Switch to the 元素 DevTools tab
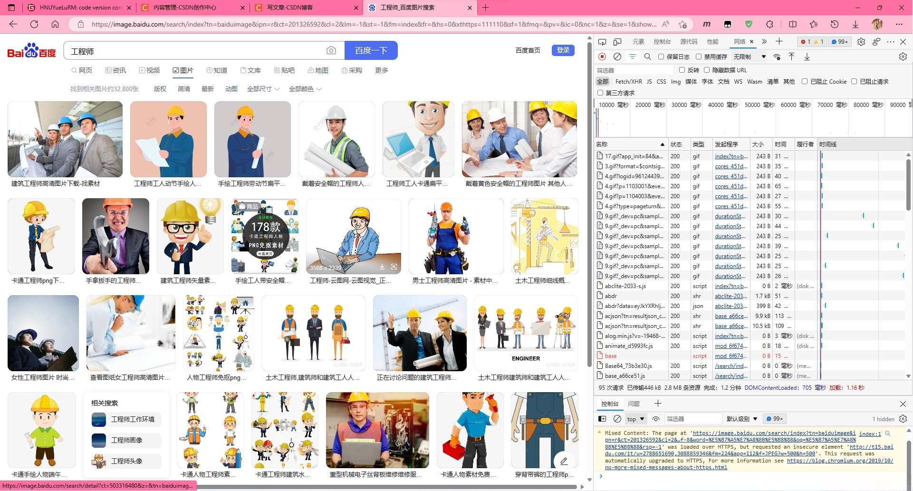Viewport: 913px width, 491px height. (x=638, y=42)
